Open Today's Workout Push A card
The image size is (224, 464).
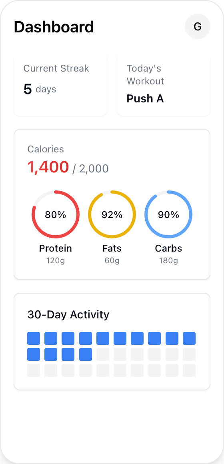point(164,85)
